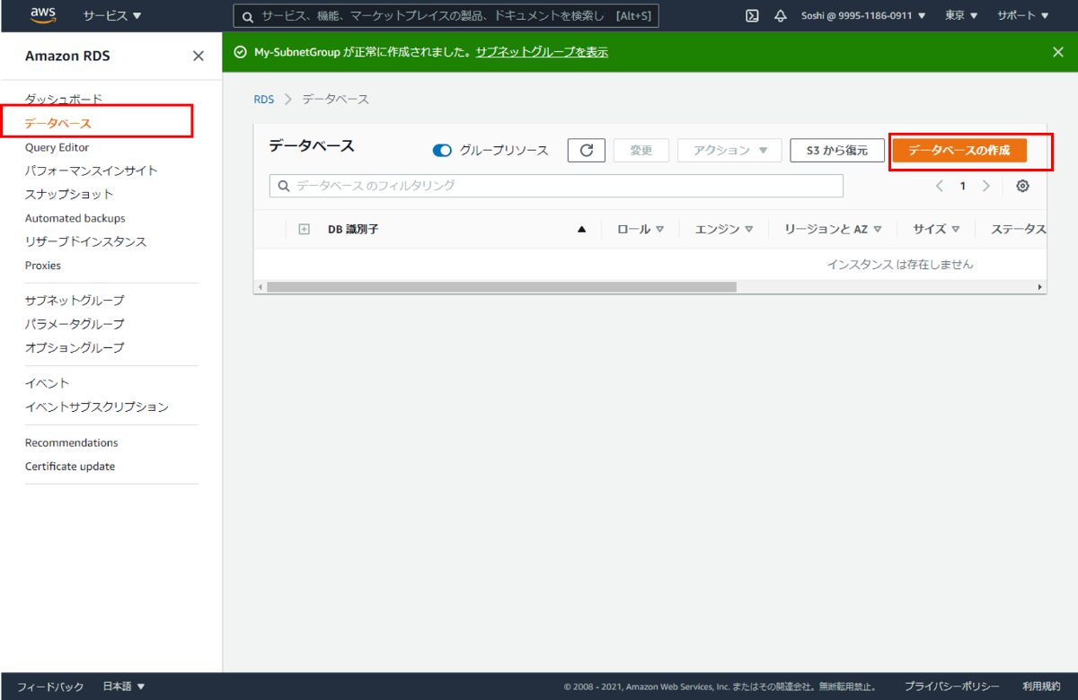Click the DB 識別子 column header
The image size is (1078, 700).
[353, 230]
